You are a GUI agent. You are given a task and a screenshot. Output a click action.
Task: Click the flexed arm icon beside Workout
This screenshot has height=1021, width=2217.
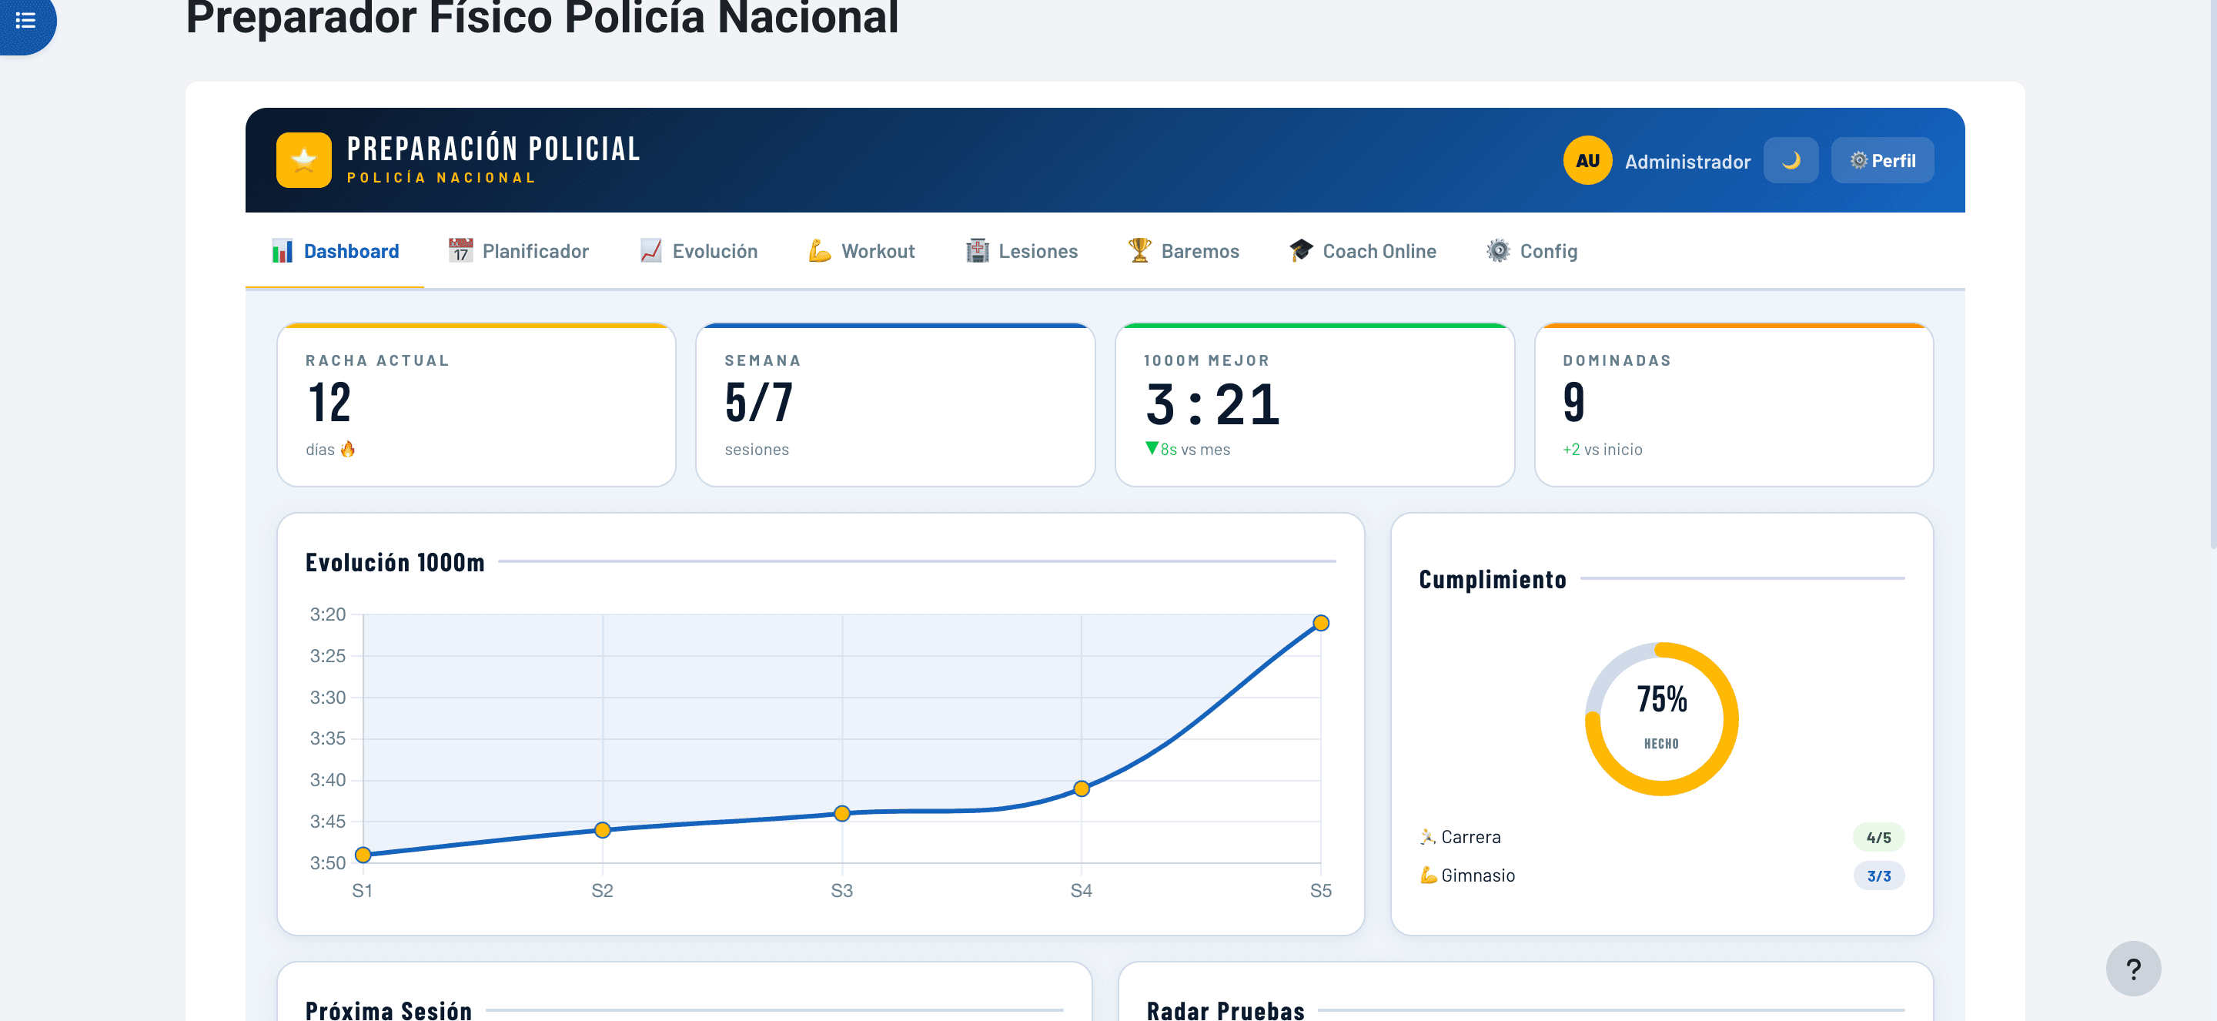(819, 250)
